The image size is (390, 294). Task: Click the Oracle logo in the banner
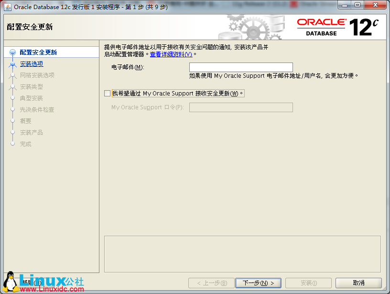pyautogui.click(x=321, y=22)
